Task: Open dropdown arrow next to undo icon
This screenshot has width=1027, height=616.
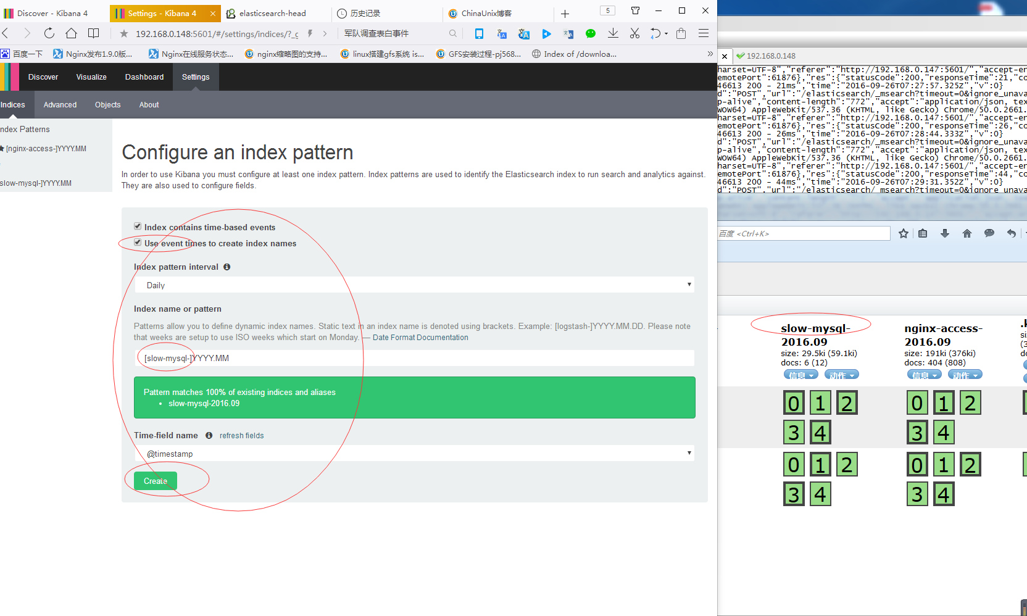Action: (x=666, y=34)
